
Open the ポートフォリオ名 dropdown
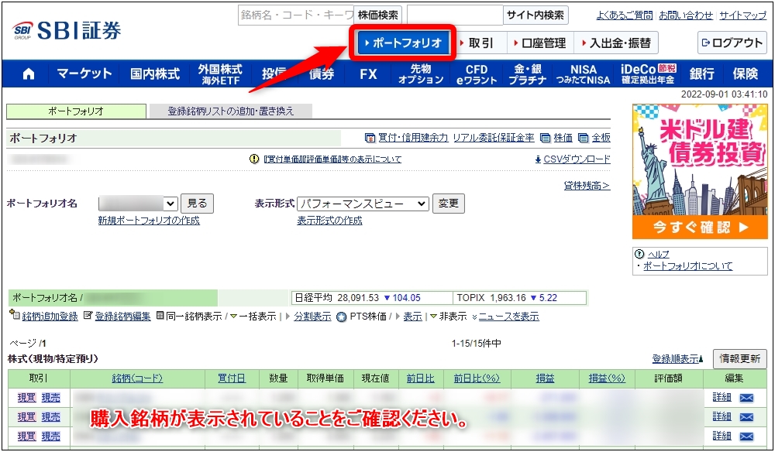[139, 204]
